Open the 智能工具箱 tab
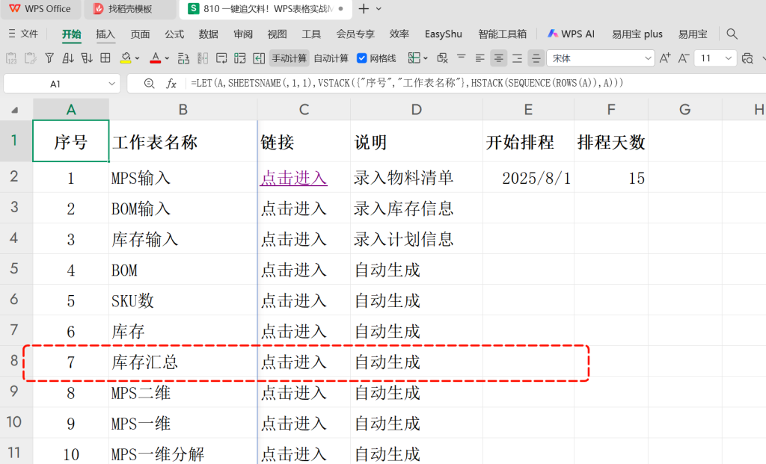The width and height of the screenshot is (766, 464). 502,34
